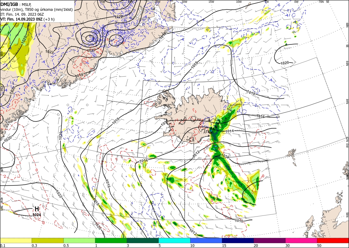The image size is (349, 248).
Task: Click the DMI/IGB : MSLP title text
Action: coord(16,4)
